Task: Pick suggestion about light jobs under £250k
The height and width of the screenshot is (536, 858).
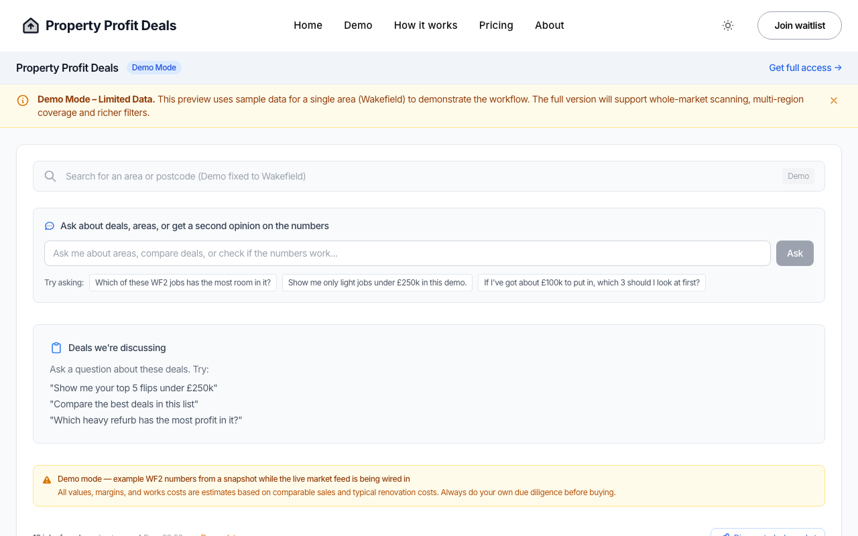Action: coord(377,283)
